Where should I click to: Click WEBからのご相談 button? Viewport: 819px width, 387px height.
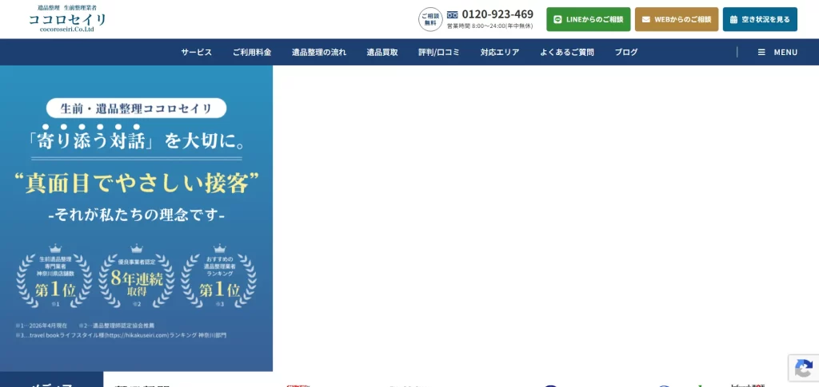pos(677,19)
